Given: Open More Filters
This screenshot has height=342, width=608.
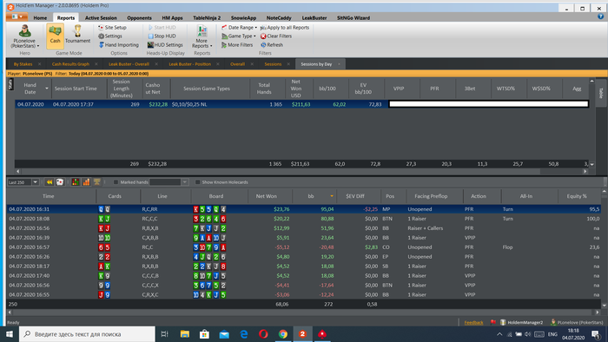Looking at the screenshot, I should (237, 45).
